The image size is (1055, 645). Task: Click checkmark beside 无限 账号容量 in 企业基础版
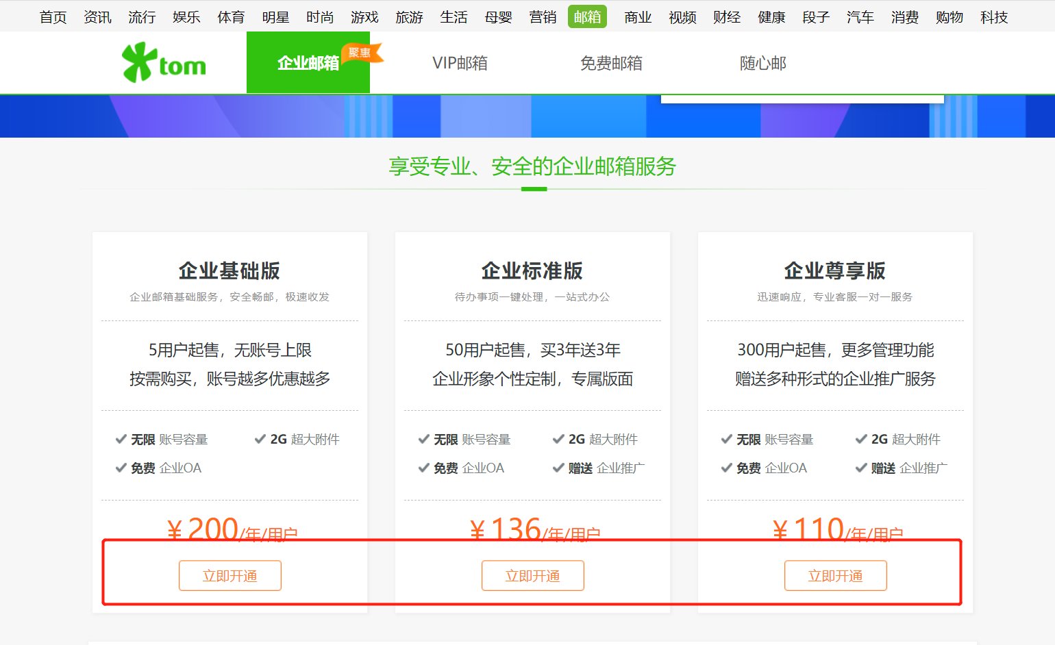tap(121, 439)
